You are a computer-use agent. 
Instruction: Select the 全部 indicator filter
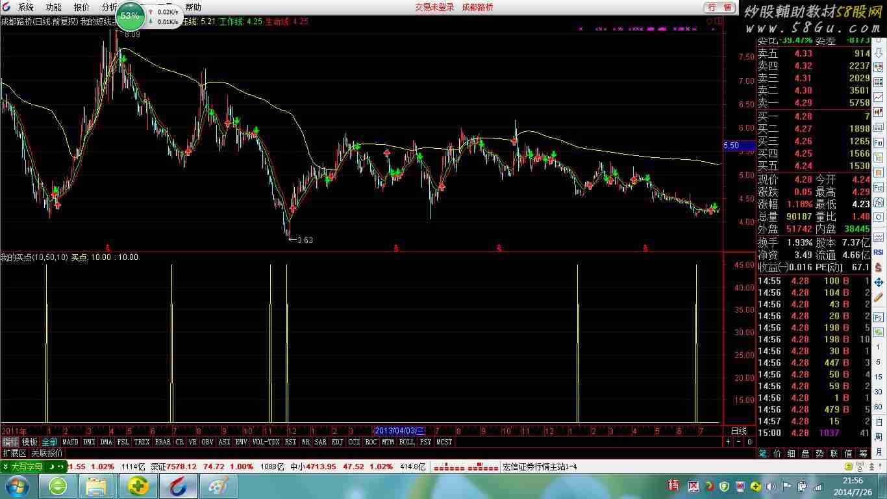50,442
